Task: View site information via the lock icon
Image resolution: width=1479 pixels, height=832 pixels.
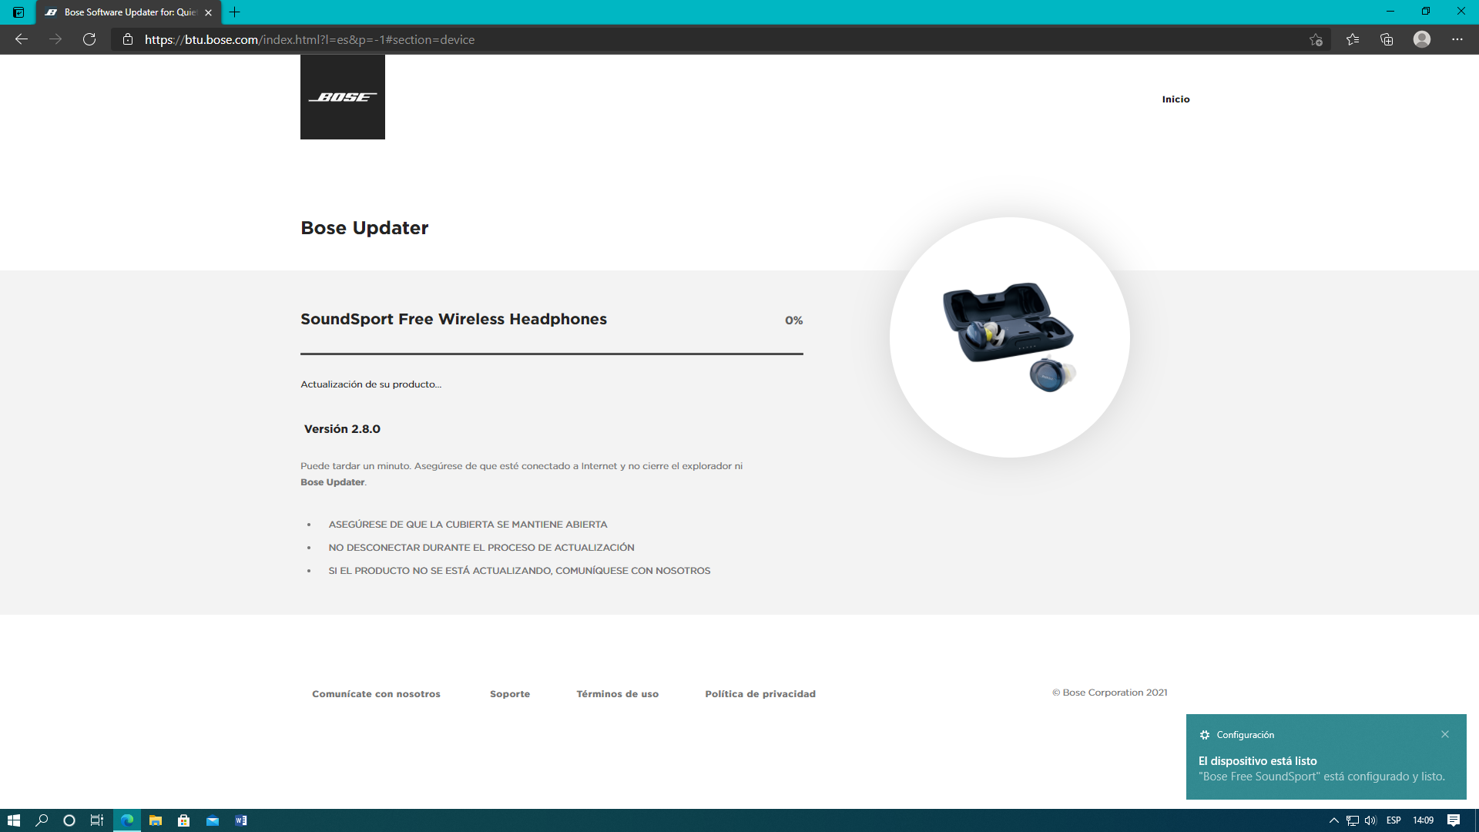Action: (x=128, y=39)
